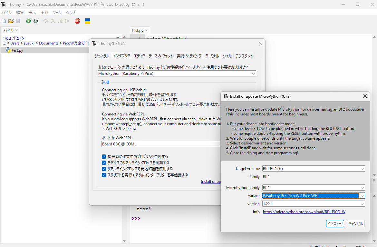Screen dimensions: 377x247
Task: Open the ツール menu
Action: point(57,12)
